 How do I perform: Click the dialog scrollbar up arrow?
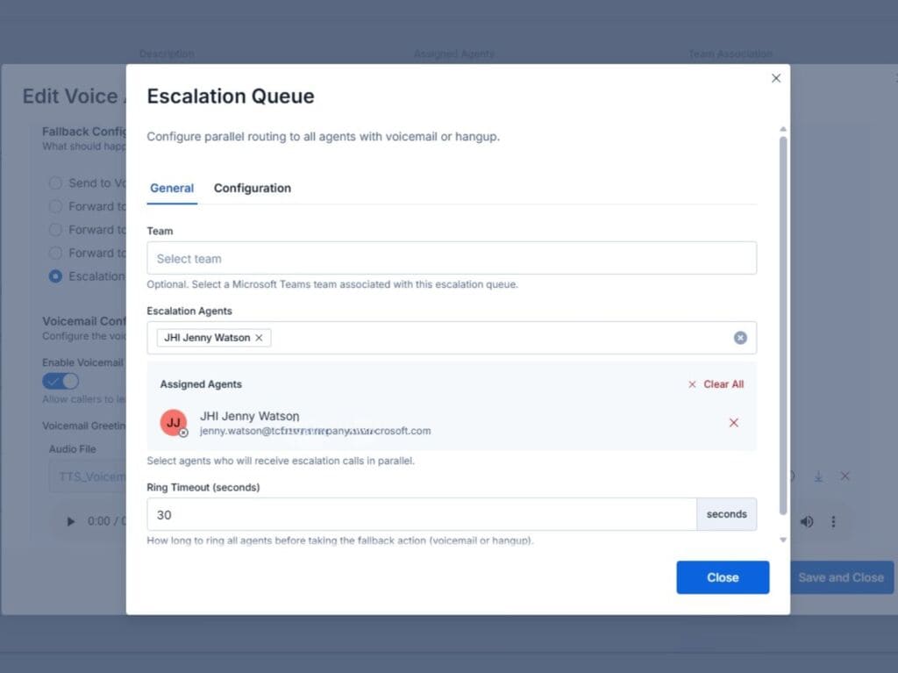point(783,129)
